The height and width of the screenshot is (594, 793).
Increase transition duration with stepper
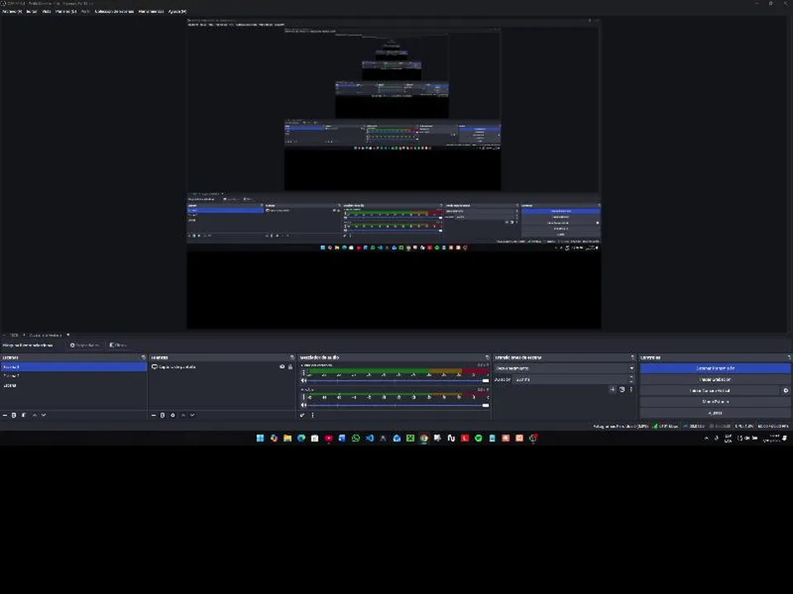pos(631,377)
